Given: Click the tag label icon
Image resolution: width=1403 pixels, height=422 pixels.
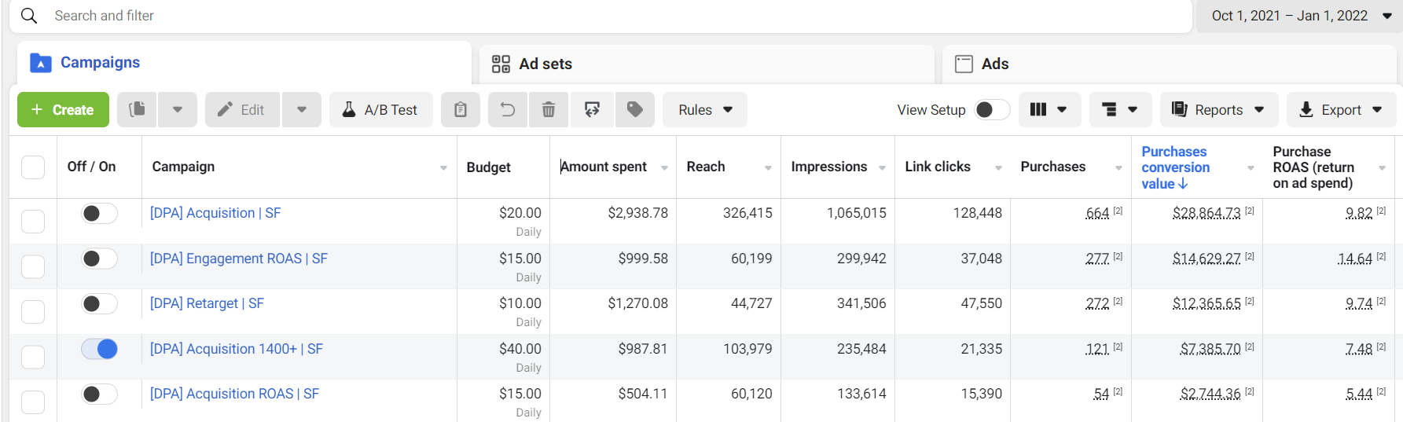Looking at the screenshot, I should click(635, 110).
